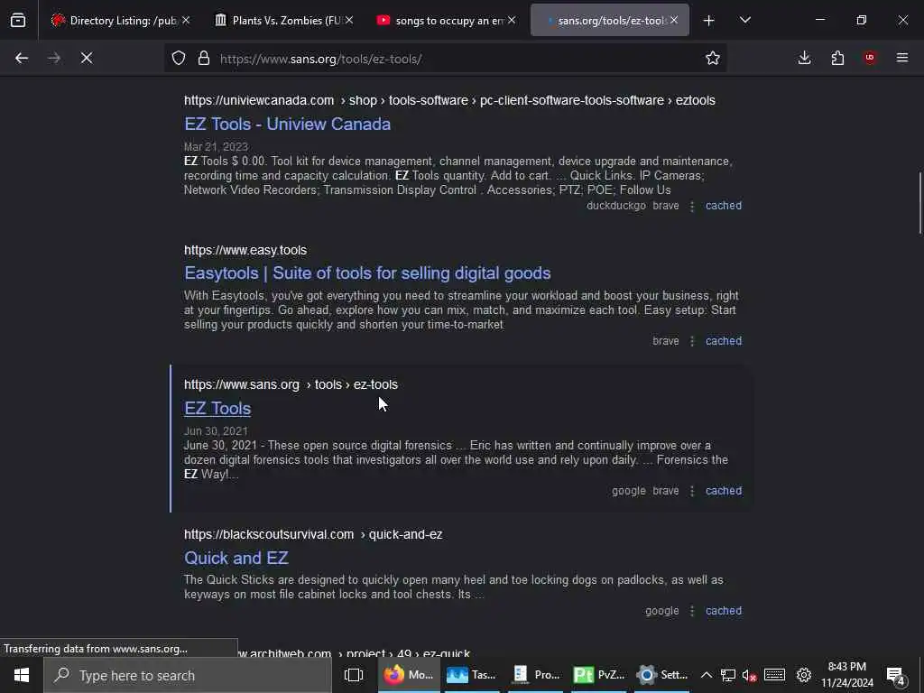Screen dimensions: 924x693
Task: Click Type here to search box
Action: pyautogui.click(x=188, y=675)
